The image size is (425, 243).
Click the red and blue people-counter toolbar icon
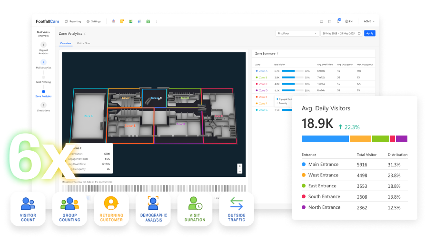click(x=113, y=21)
